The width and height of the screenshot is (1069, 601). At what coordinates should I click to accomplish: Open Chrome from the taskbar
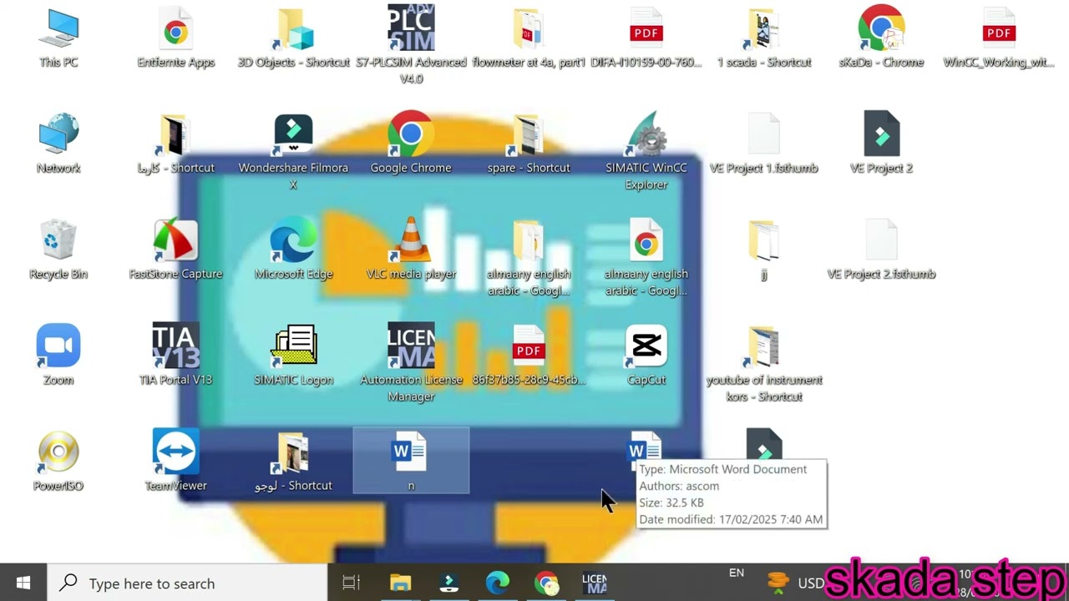(x=546, y=583)
